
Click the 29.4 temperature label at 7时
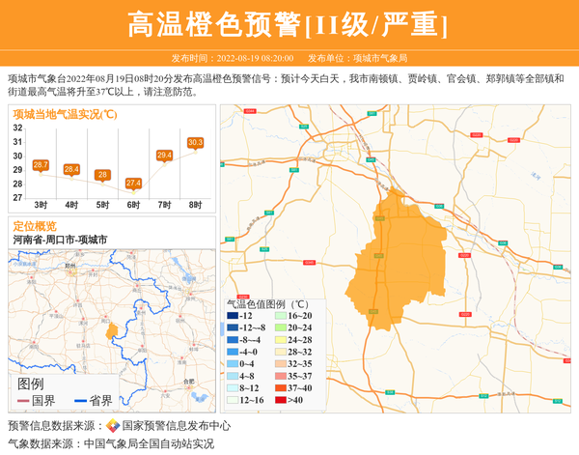(x=164, y=155)
